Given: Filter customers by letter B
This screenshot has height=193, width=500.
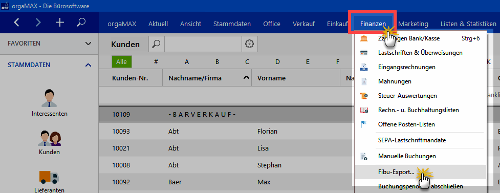Looking at the screenshot, I should 217,62.
